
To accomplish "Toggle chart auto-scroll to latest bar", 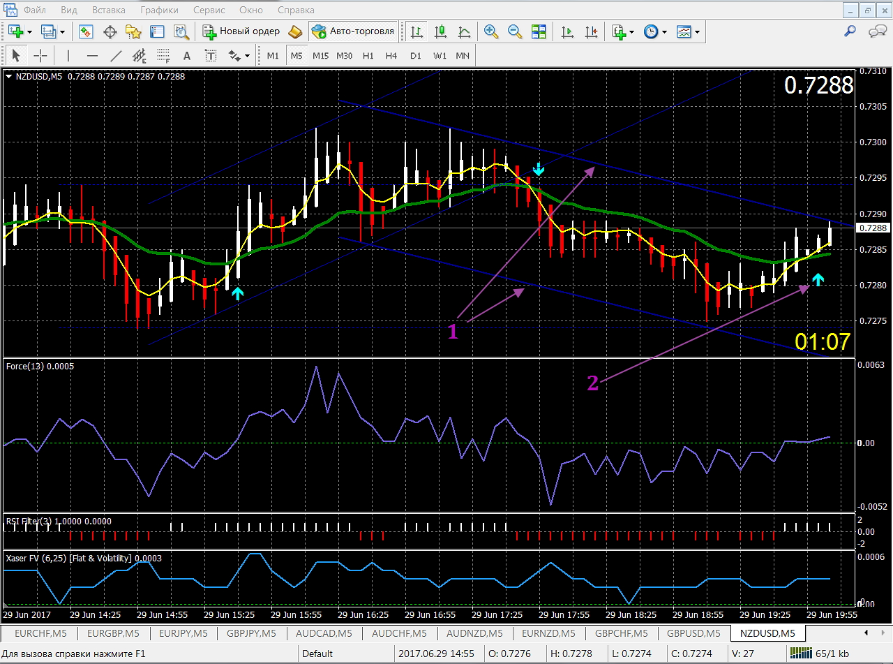I will coord(569,31).
